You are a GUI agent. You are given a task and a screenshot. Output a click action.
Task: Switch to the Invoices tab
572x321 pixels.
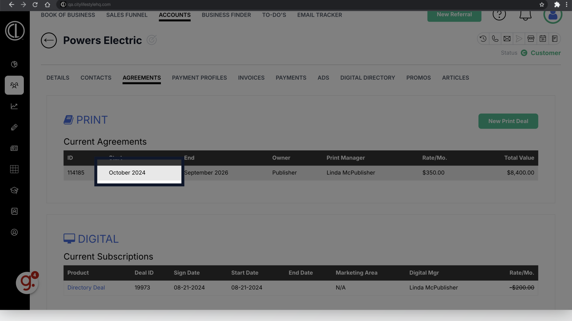pos(251,78)
